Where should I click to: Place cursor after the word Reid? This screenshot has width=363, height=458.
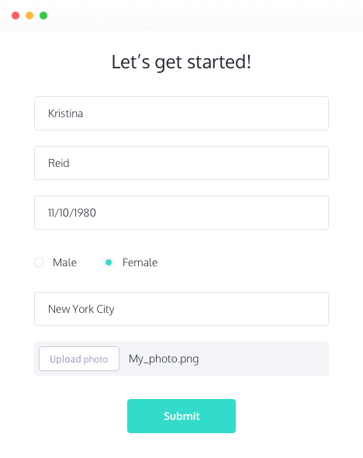[x=70, y=163]
